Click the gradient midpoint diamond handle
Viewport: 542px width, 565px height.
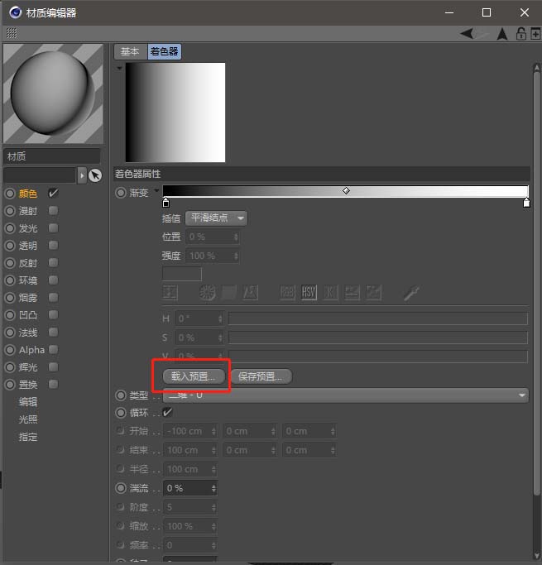tap(346, 190)
